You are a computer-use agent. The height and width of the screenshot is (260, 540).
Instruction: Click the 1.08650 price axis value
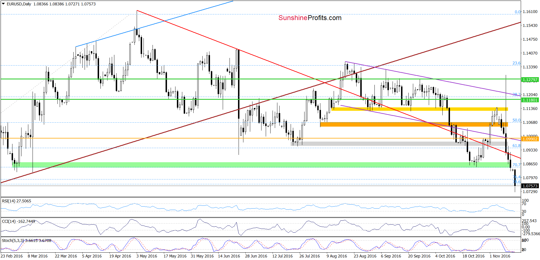tap(530, 164)
